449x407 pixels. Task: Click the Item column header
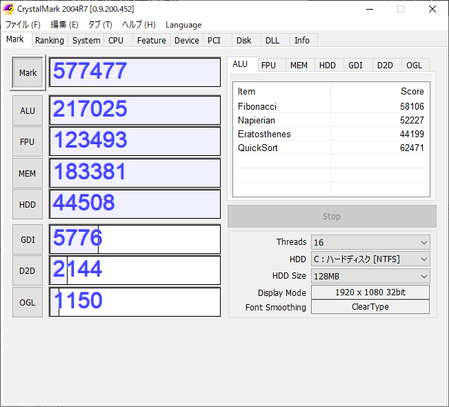pyautogui.click(x=282, y=91)
